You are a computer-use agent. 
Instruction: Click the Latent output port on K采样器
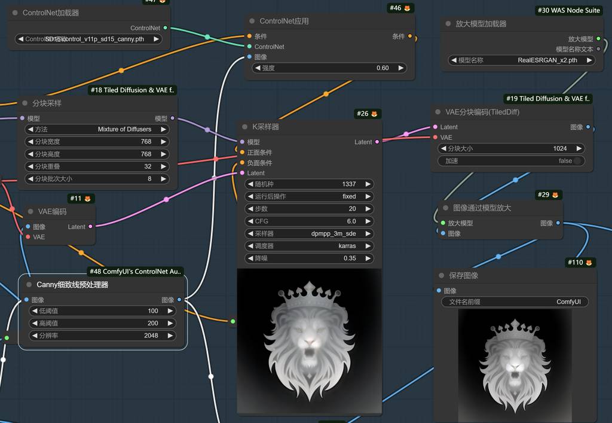point(377,142)
